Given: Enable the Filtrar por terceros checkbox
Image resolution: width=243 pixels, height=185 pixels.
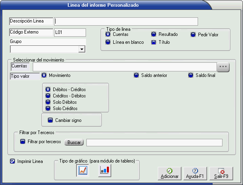Looking at the screenshot, I should point(22,142).
